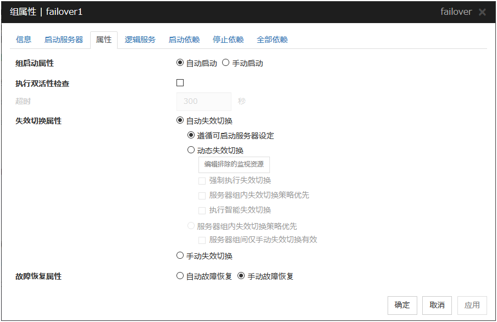
Task: Open the 停止依赖 tab
Action: click(228, 40)
